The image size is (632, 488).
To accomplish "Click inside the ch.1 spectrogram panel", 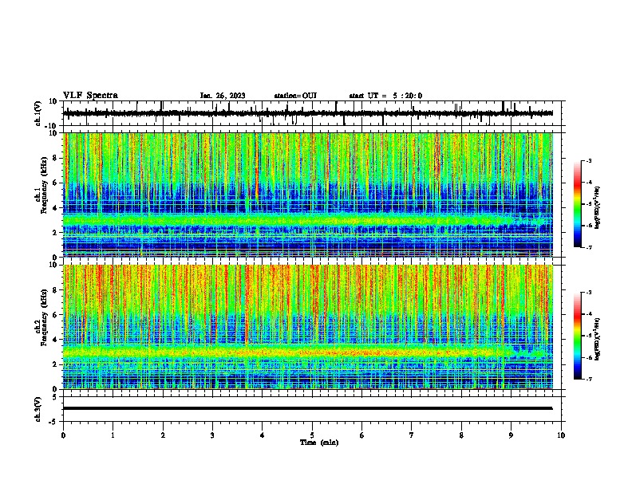I will point(308,195).
